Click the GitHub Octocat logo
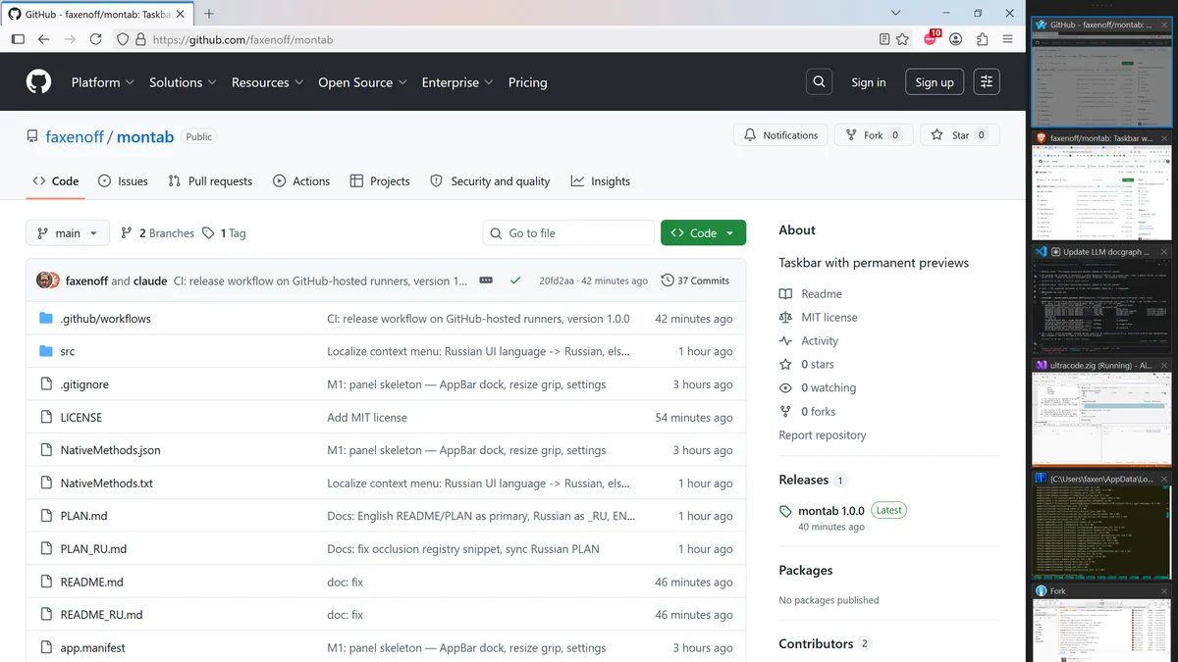Viewport: 1178px width, 662px height. click(38, 82)
